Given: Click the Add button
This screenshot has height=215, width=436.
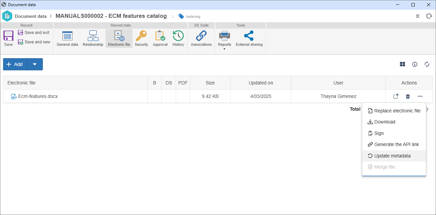Looking at the screenshot, I should 15,64.
